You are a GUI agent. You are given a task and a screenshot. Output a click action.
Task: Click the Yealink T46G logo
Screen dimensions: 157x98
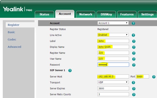pos(18,9)
